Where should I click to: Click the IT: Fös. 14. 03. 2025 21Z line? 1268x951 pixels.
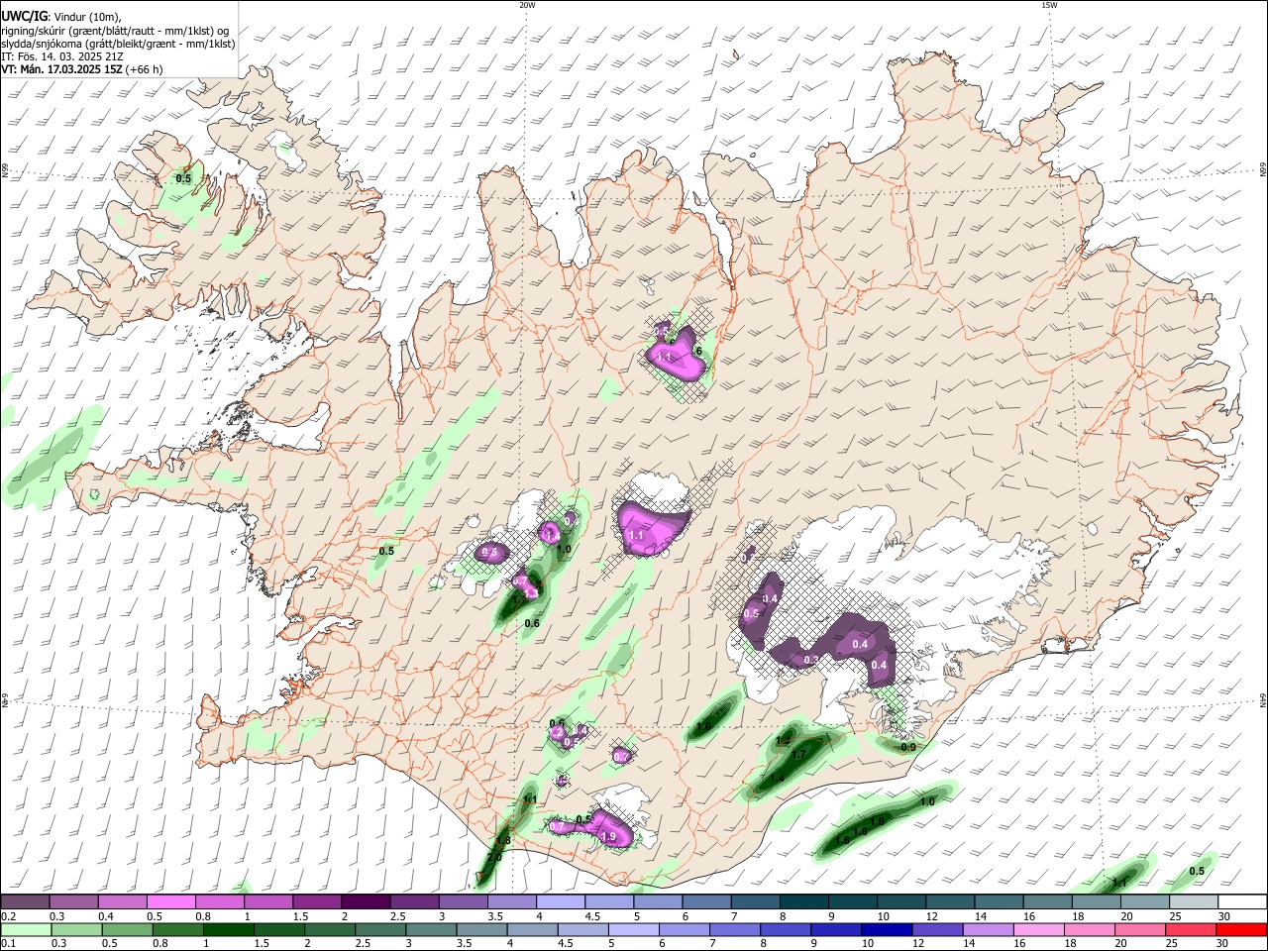click(x=62, y=56)
